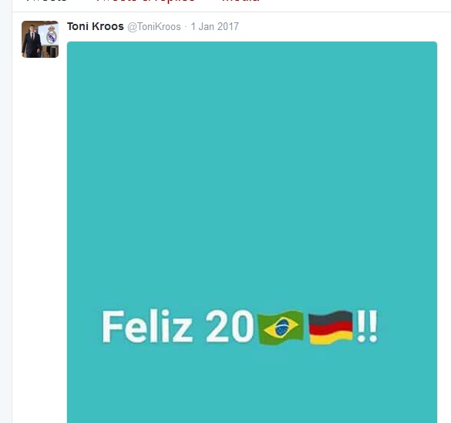Click the Toni Kroos display name
The image size is (451, 423).
pyautogui.click(x=95, y=26)
